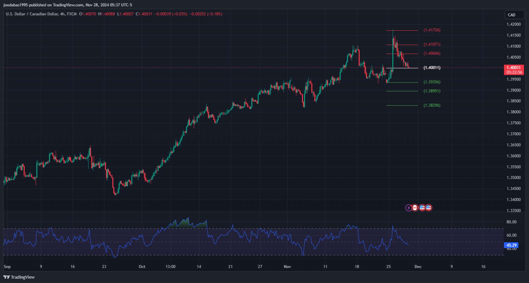Click the 4h interval label in header
The height and width of the screenshot is (283, 529).
[x=62, y=14]
